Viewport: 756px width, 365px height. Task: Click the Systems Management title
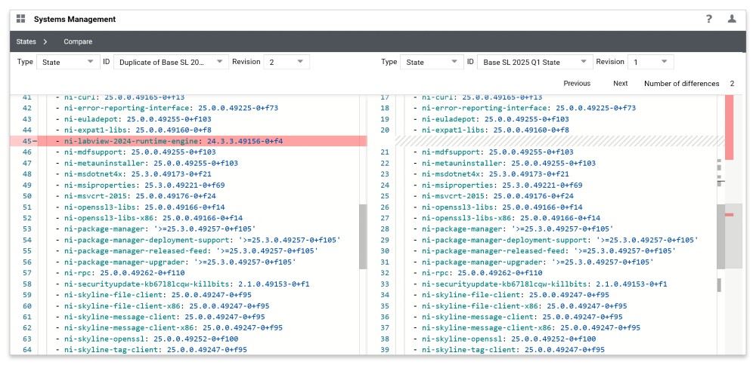(x=75, y=20)
